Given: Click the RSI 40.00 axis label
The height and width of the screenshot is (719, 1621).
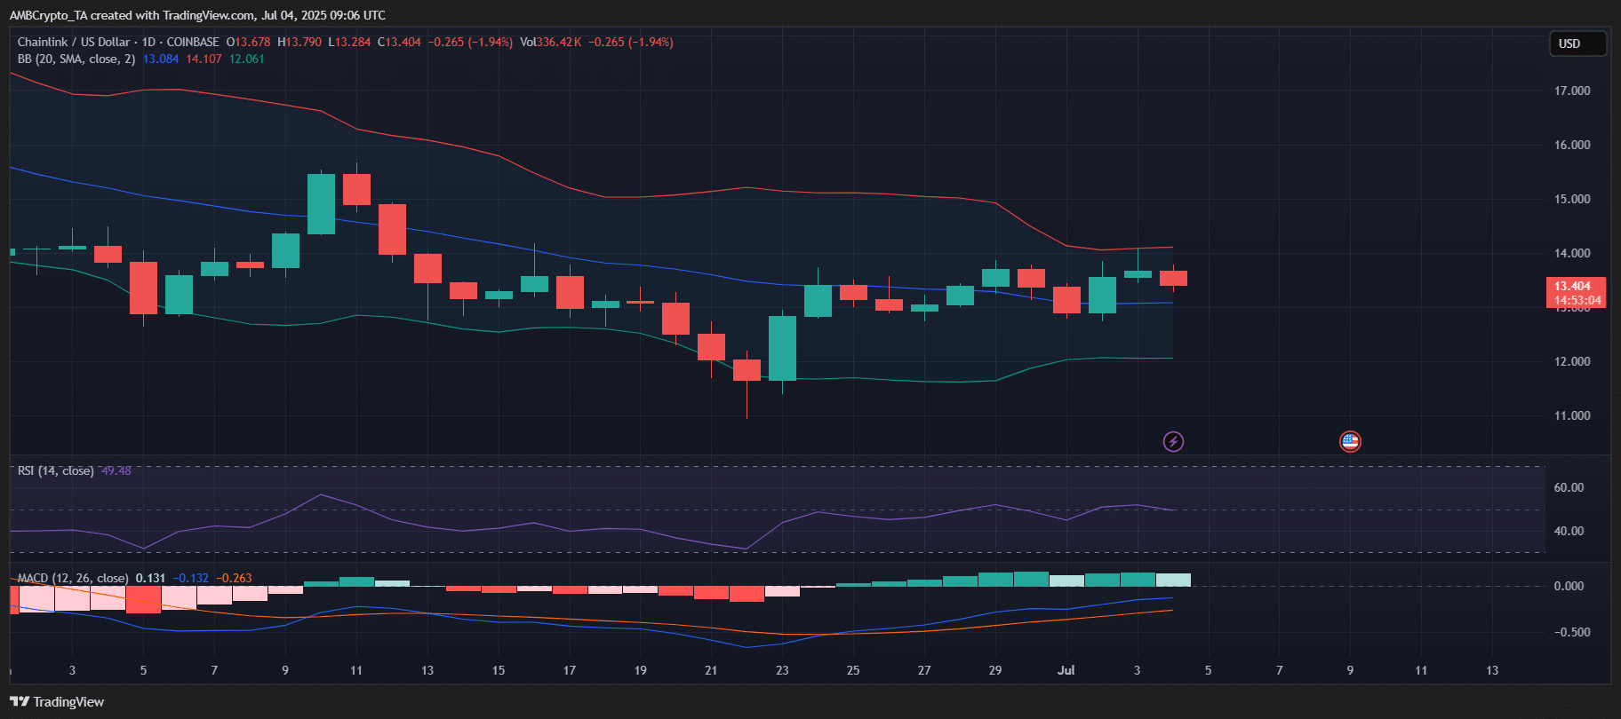Looking at the screenshot, I should click(x=1569, y=531).
